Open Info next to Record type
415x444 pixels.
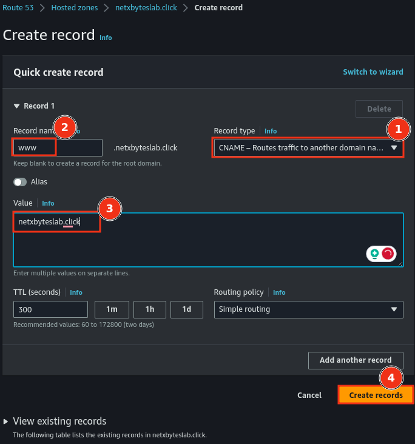(x=271, y=131)
